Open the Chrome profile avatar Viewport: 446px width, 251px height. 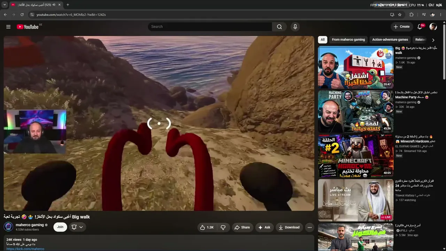432,15
